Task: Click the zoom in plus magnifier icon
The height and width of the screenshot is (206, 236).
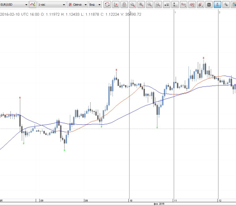Action: 141,5
